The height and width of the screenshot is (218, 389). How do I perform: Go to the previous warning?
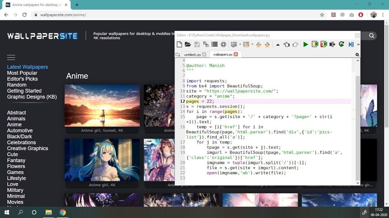click(x=259, y=45)
